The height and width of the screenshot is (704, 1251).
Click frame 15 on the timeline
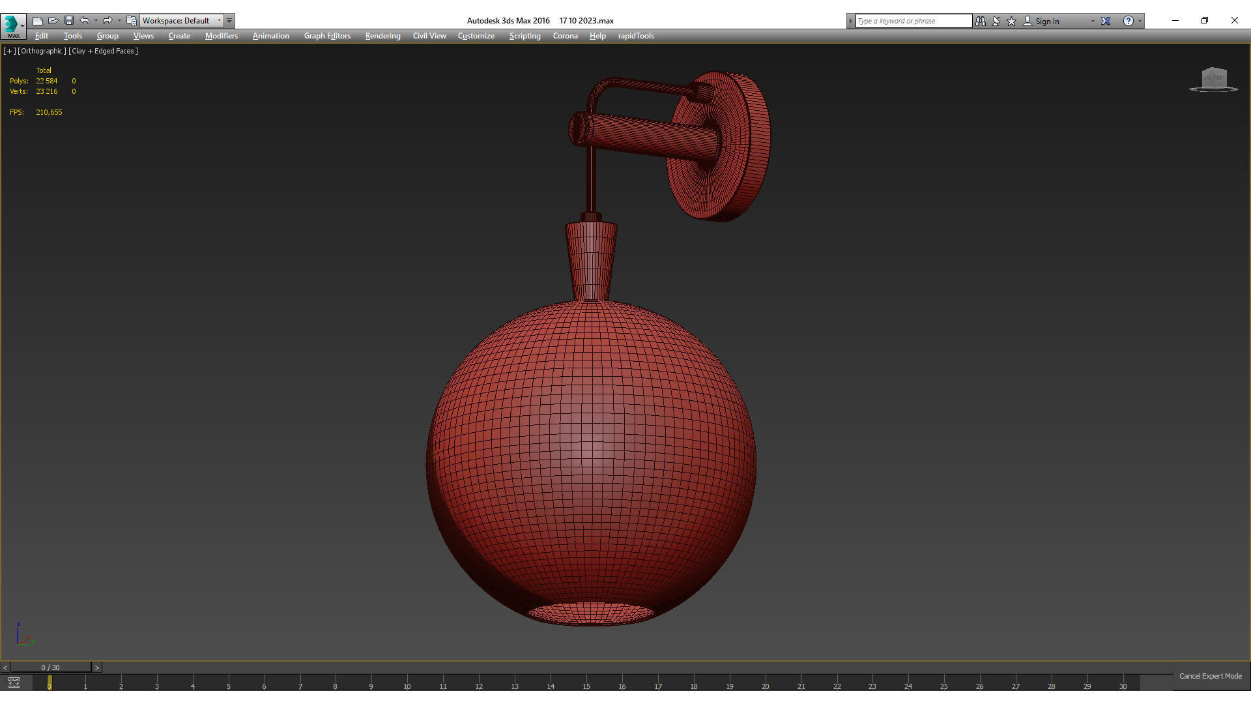click(x=586, y=685)
